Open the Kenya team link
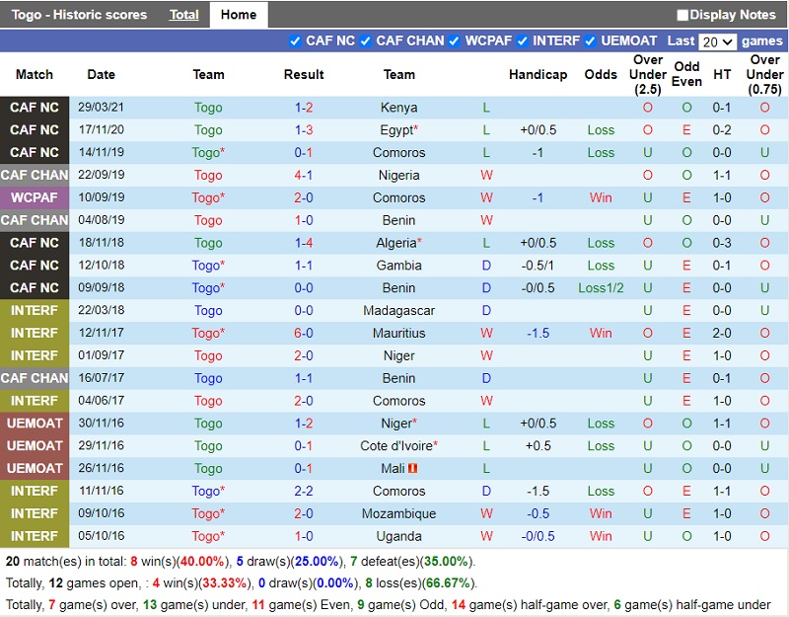The width and height of the screenshot is (789, 617). coord(398,108)
